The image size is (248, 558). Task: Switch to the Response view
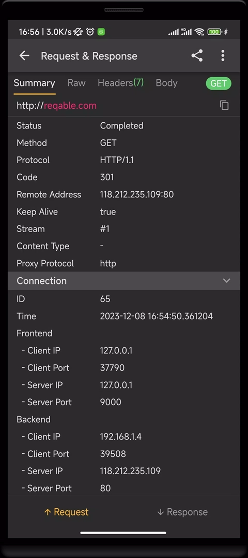[x=182, y=512]
